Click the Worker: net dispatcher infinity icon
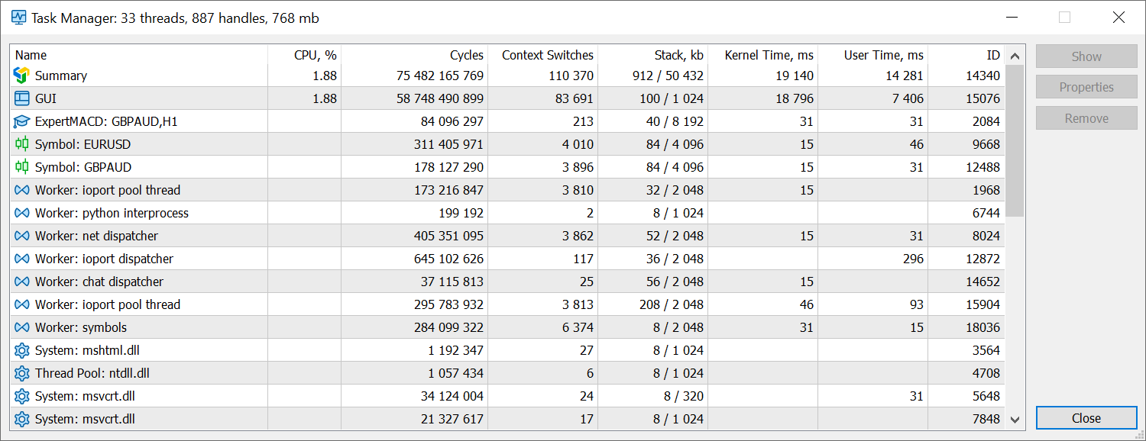The height and width of the screenshot is (441, 1146). (21, 235)
